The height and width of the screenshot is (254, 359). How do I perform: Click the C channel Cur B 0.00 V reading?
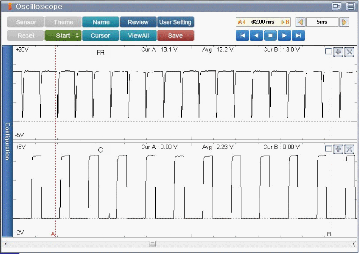coord(281,147)
